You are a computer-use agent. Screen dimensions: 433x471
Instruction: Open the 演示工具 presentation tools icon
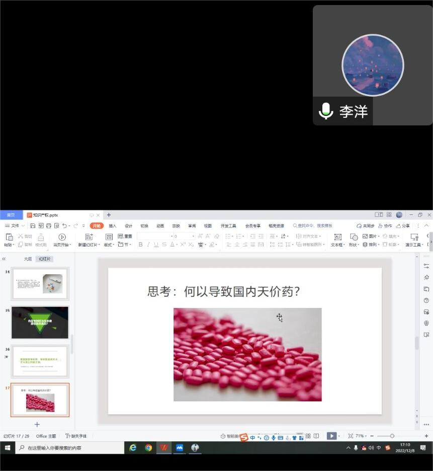point(414,237)
